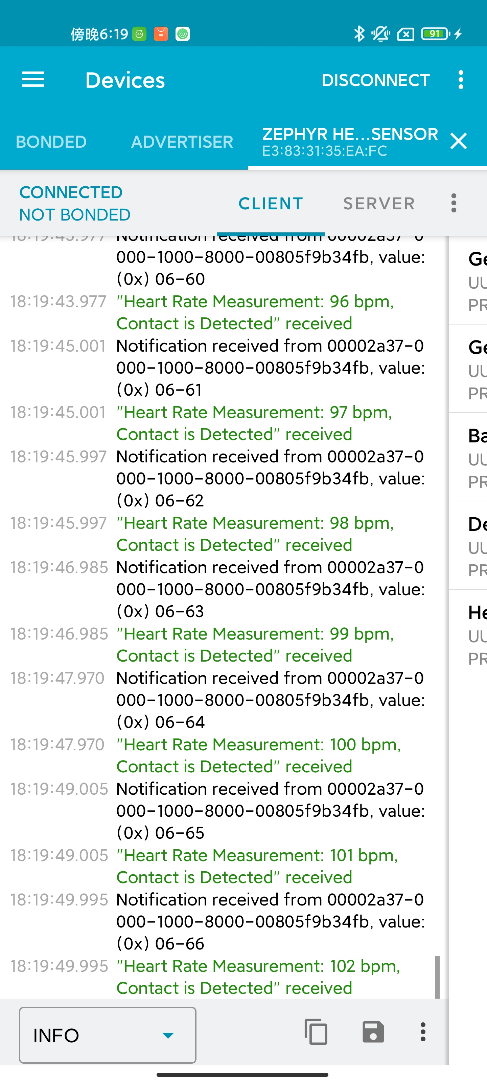Copy the log to clipboard

tap(316, 1031)
